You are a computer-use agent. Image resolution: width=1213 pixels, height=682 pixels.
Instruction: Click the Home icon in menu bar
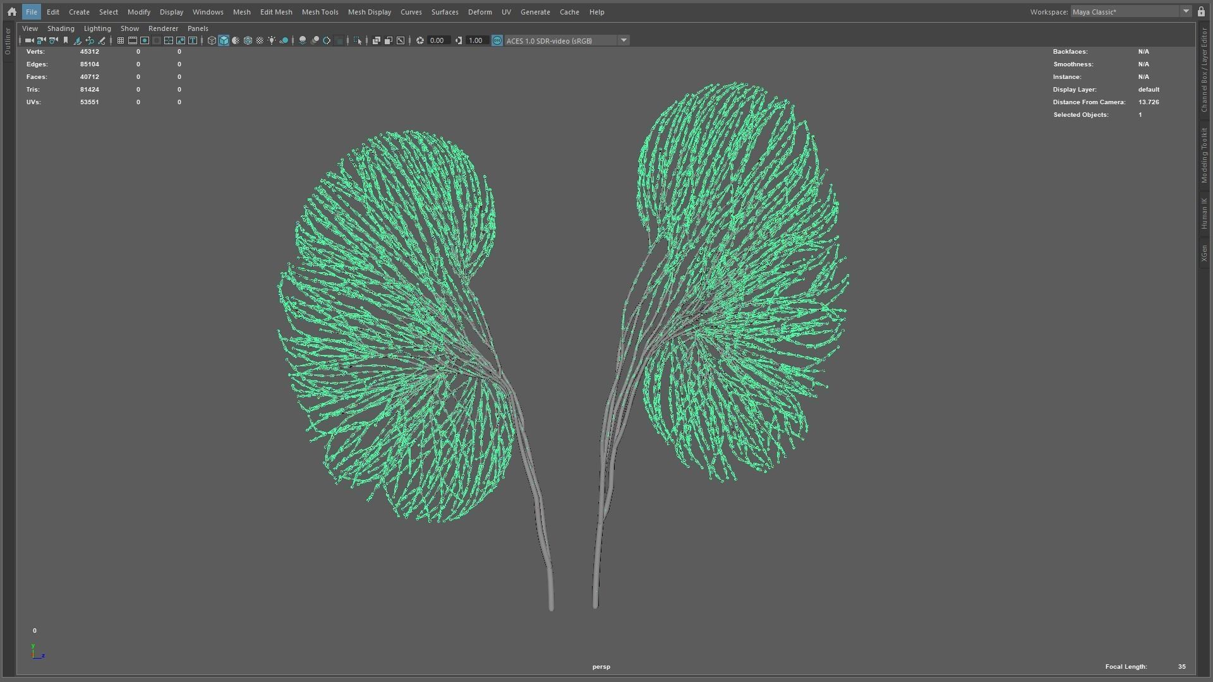click(x=11, y=11)
